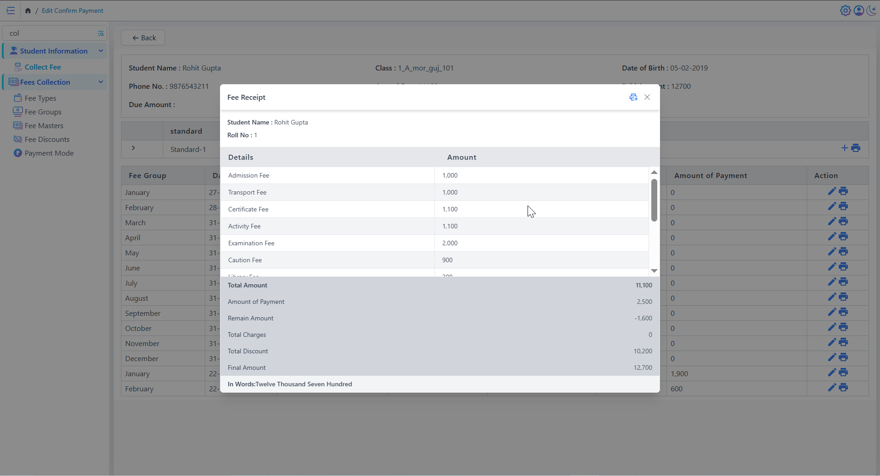Open the settings gear icon
Screen dimensions: 880x476
(845, 11)
